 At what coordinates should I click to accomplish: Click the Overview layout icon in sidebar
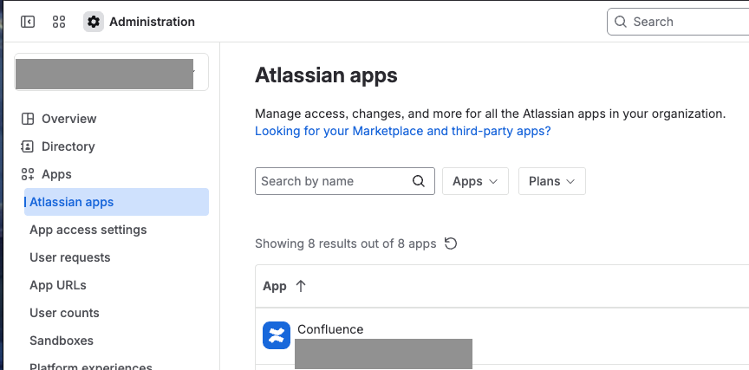28,119
